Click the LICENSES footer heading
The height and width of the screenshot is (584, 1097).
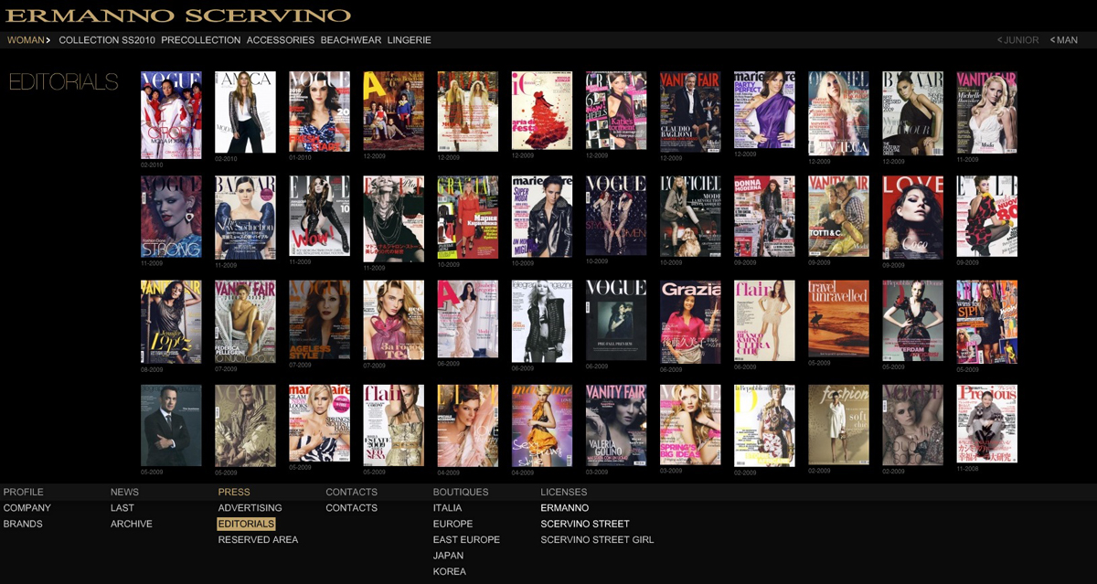(564, 492)
